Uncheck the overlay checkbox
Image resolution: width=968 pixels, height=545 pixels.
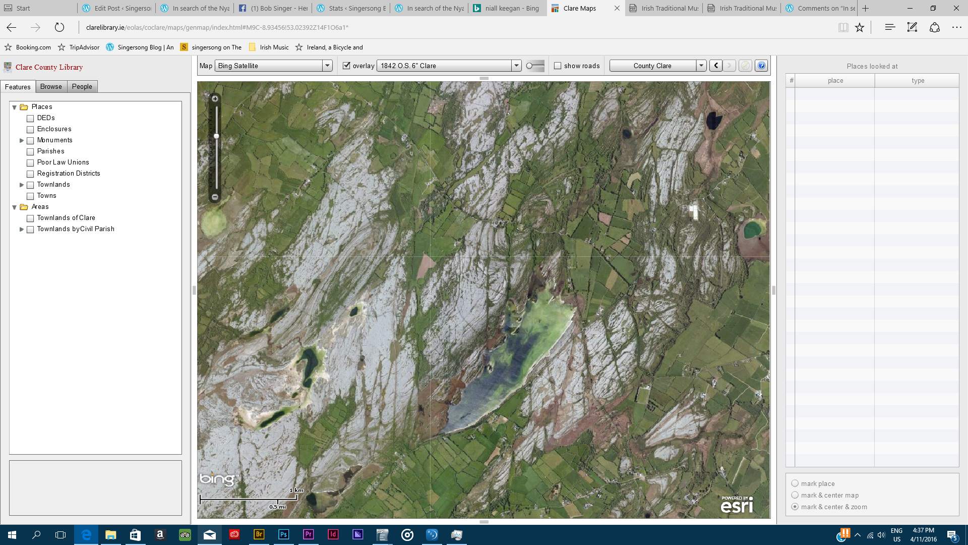tap(346, 66)
